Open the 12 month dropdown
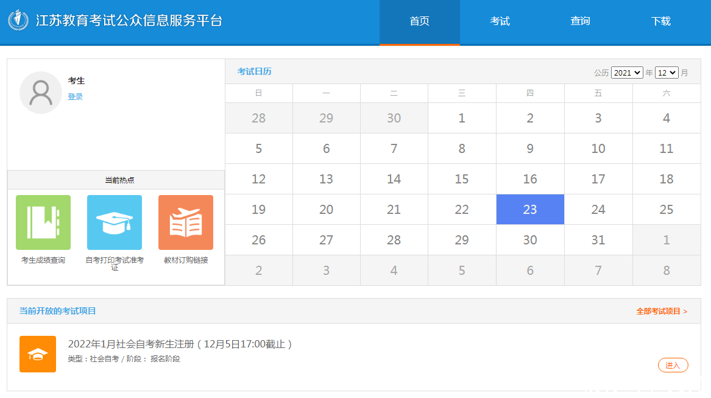Image resolution: width=711 pixels, height=398 pixels. tap(666, 72)
